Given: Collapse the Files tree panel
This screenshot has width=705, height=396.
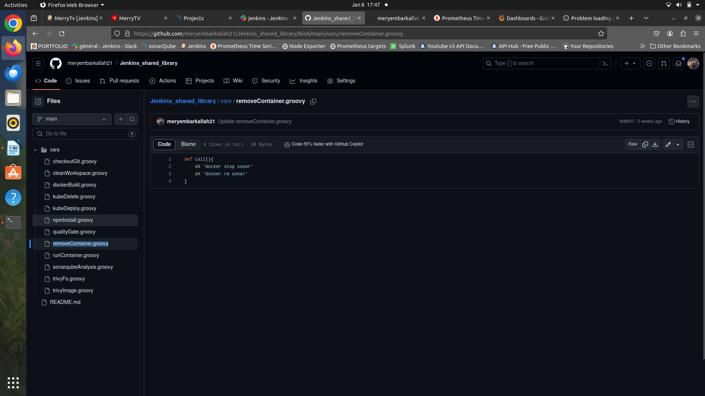Looking at the screenshot, I should (x=38, y=102).
